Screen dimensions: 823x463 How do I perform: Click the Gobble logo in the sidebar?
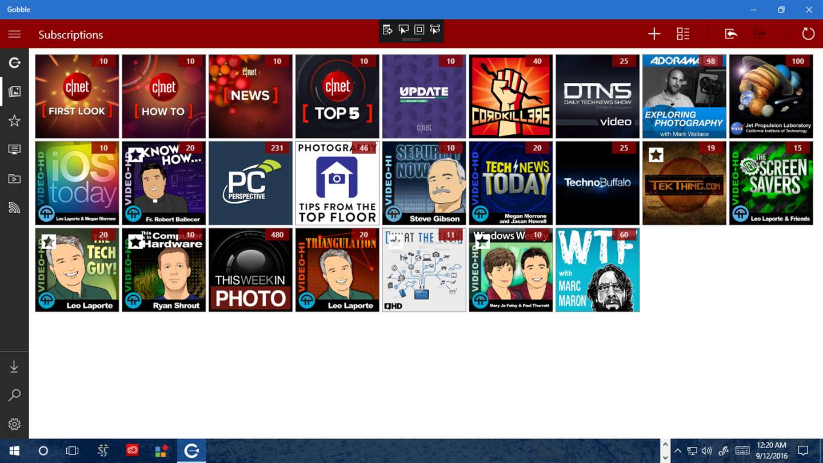click(14, 62)
